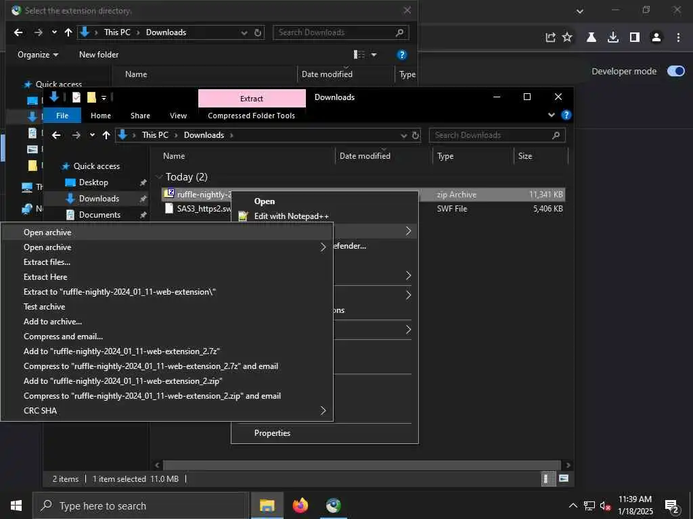Go up one level in directory dialog
Image resolution: width=693 pixels, height=519 pixels.
(68, 32)
